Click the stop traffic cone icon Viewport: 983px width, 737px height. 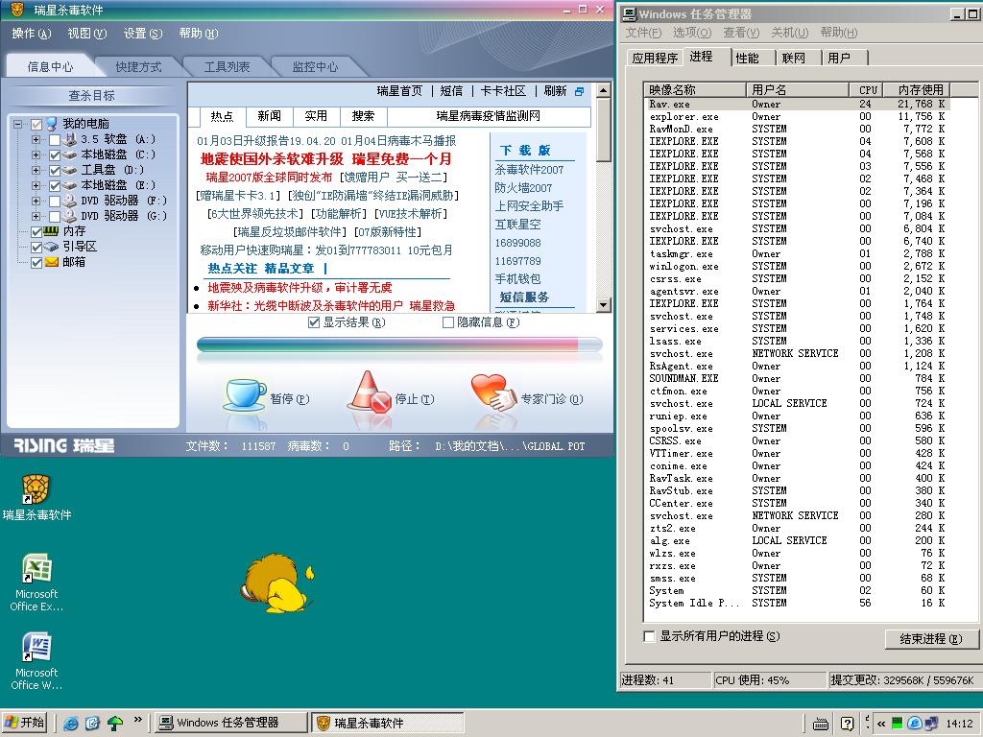[370, 392]
